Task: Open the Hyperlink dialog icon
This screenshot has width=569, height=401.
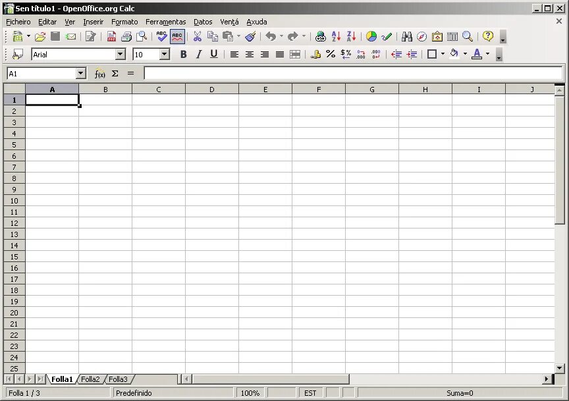Action: click(321, 36)
